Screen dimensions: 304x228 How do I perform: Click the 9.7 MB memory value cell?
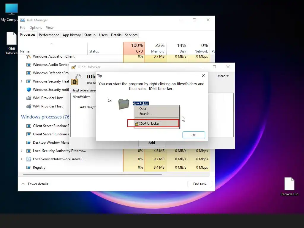point(159,159)
